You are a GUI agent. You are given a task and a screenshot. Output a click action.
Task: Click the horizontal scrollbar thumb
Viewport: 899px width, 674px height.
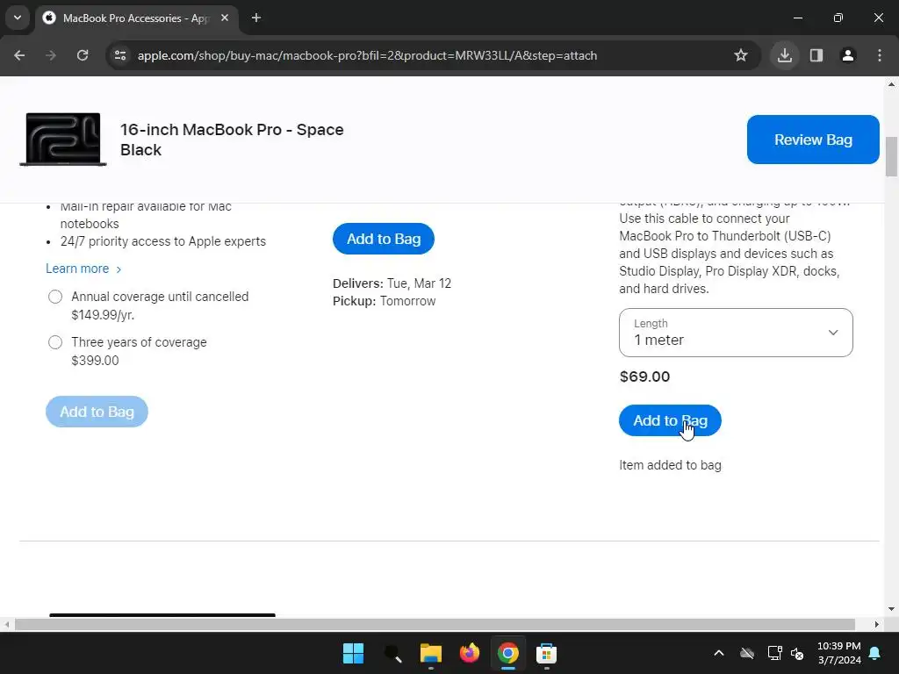click(435, 624)
